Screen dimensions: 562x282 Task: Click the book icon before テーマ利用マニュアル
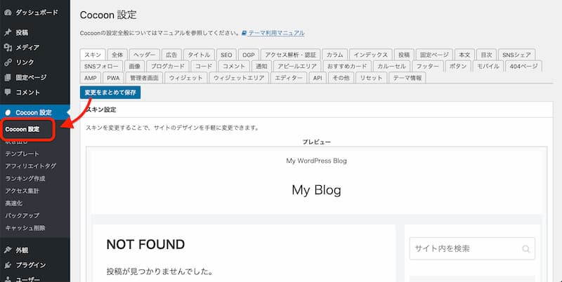[244, 33]
